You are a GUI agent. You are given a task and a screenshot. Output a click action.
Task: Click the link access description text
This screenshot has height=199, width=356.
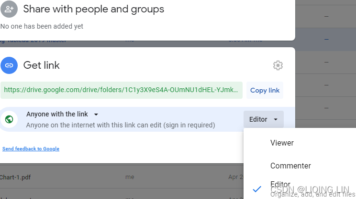pyautogui.click(x=120, y=125)
